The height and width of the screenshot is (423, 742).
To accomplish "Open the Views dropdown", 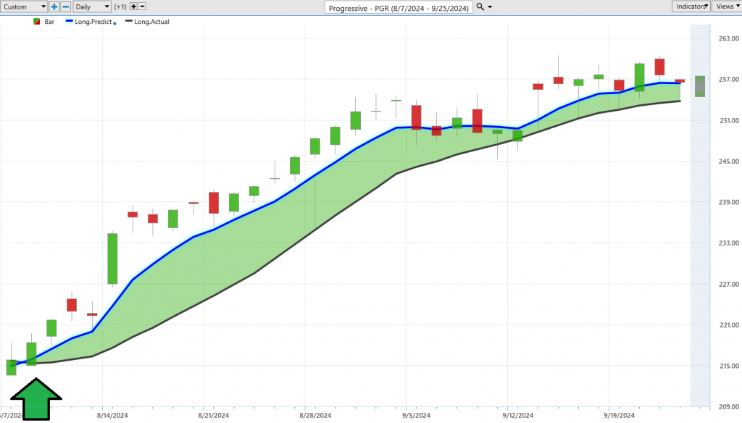I will 727,6.
